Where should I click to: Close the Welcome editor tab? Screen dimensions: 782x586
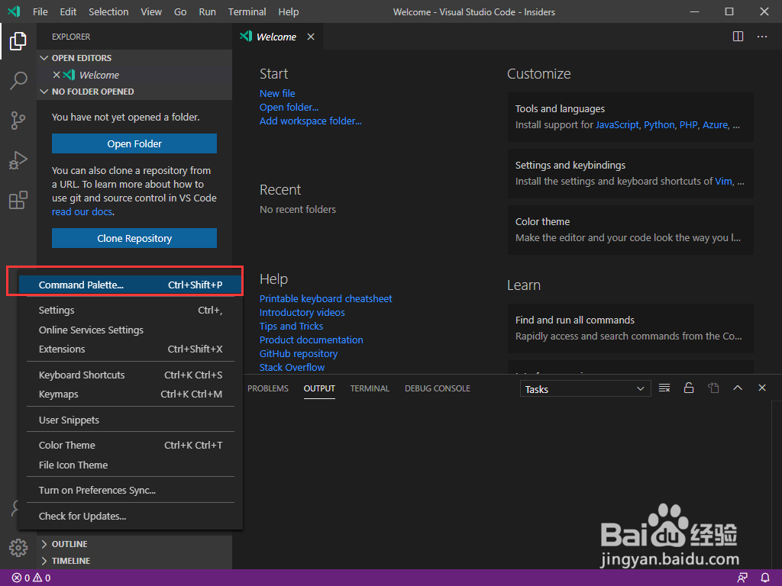click(x=311, y=37)
